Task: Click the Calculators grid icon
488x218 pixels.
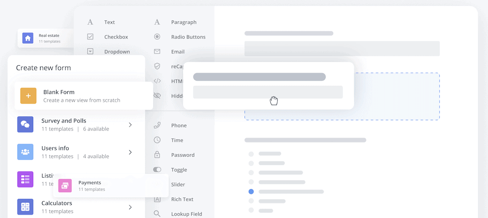Action: (x=25, y=207)
